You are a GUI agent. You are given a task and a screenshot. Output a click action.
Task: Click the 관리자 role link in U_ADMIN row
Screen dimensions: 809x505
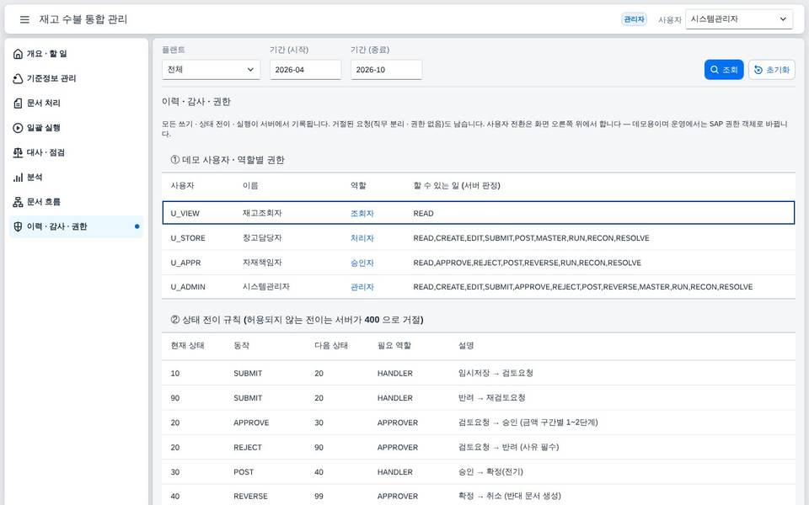(362, 287)
